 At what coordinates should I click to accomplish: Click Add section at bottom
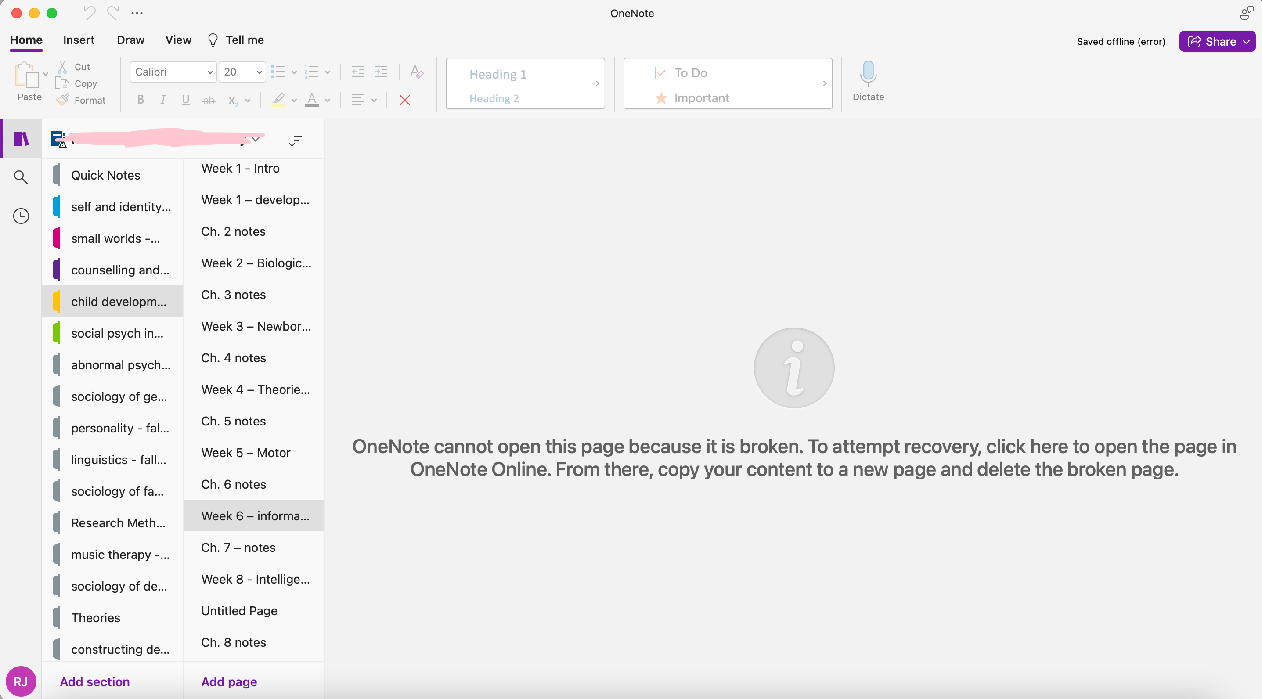[x=94, y=682]
